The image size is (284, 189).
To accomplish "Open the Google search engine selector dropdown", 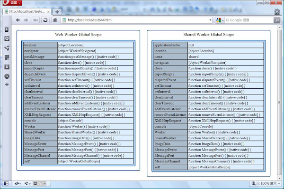I will coord(220,20).
